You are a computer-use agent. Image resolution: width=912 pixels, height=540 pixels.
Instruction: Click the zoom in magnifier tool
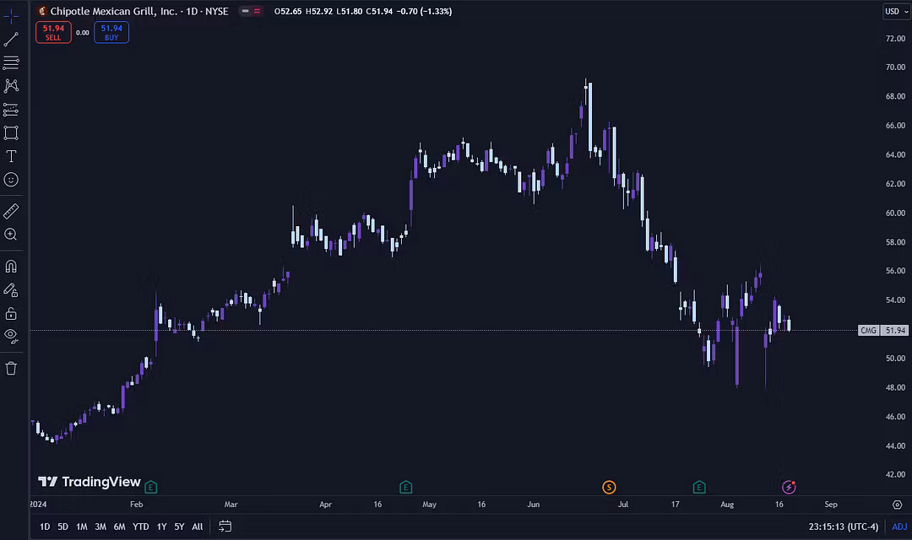(x=11, y=235)
